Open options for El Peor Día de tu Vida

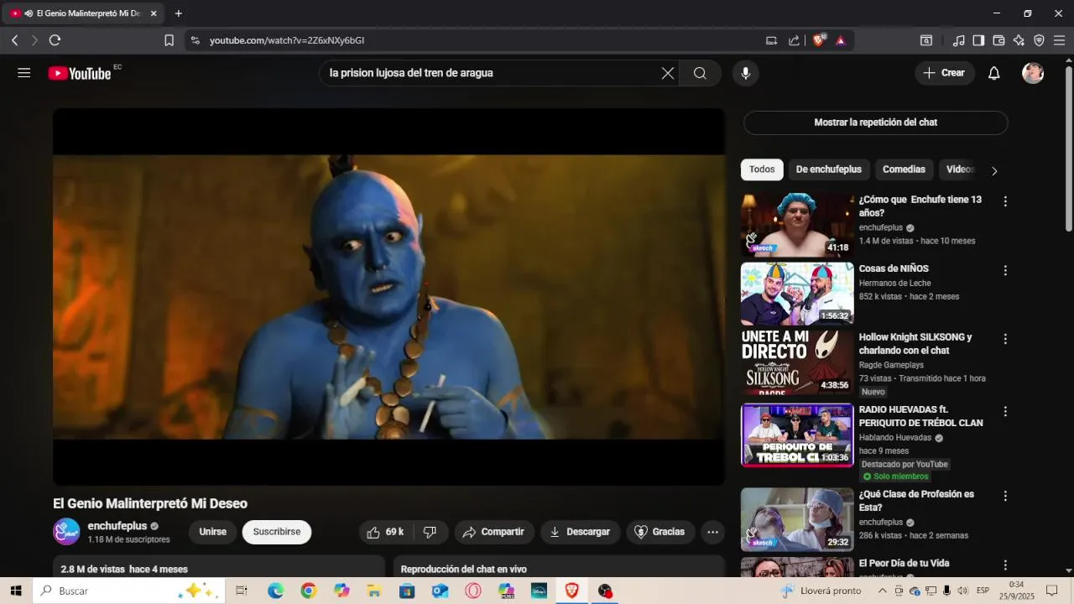(x=1005, y=565)
